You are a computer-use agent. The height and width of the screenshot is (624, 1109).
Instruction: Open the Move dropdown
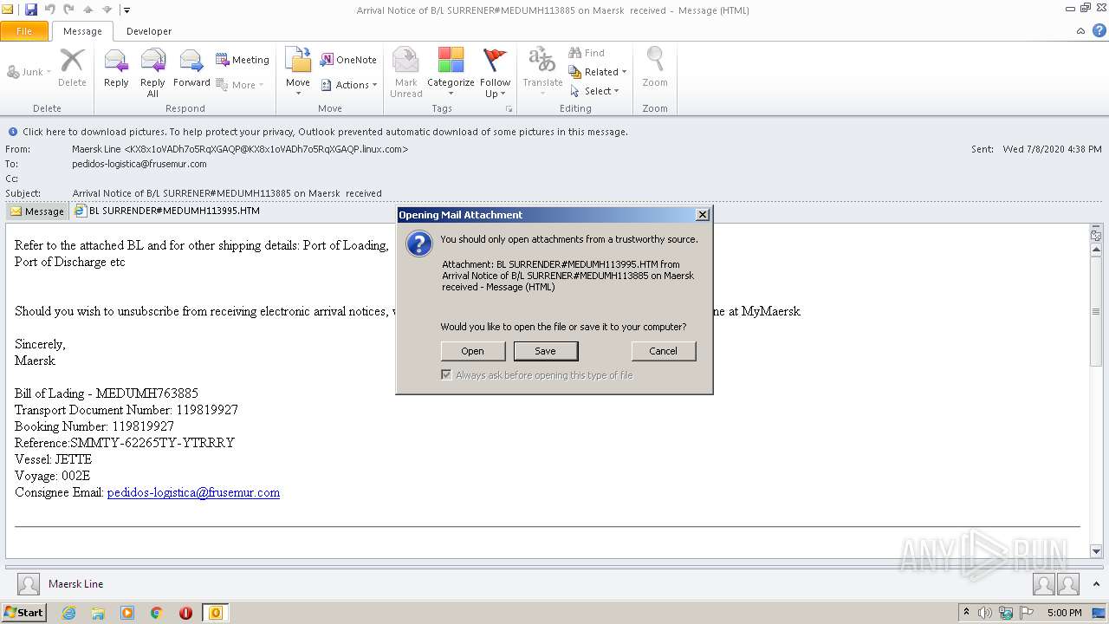pyautogui.click(x=298, y=72)
